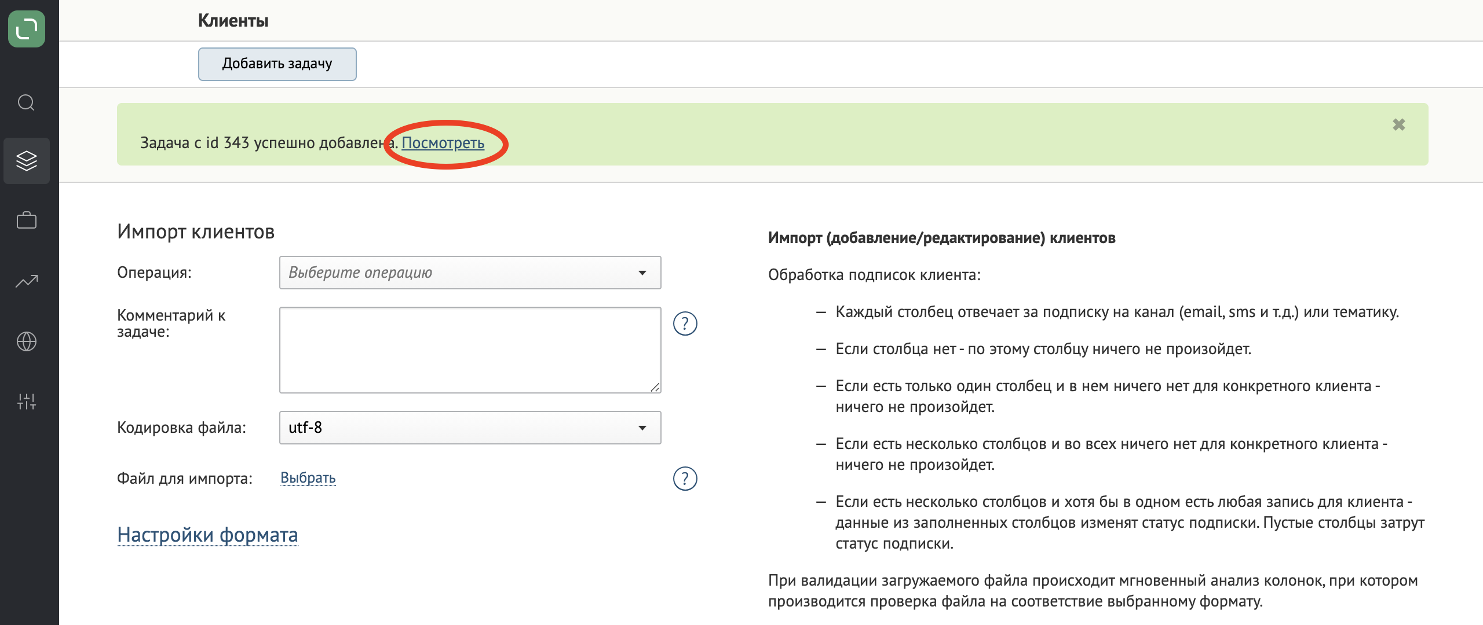The image size is (1483, 625).
Task: Open the search icon in sidebar
Action: tap(27, 102)
